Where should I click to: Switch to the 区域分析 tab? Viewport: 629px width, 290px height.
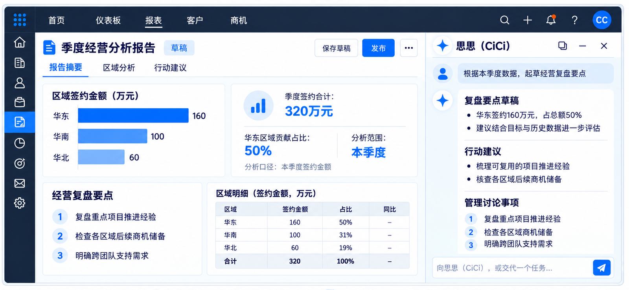click(119, 68)
